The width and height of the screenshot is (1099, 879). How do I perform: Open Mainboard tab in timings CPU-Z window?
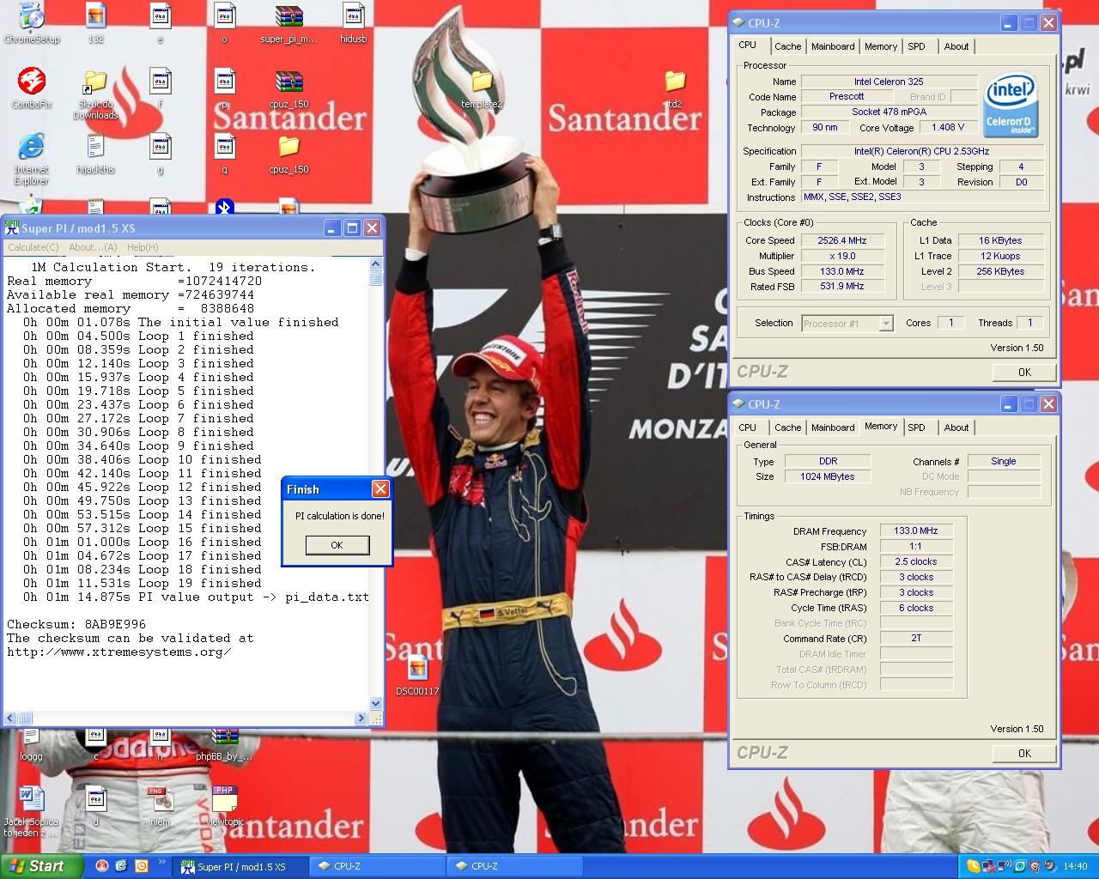[x=833, y=427]
